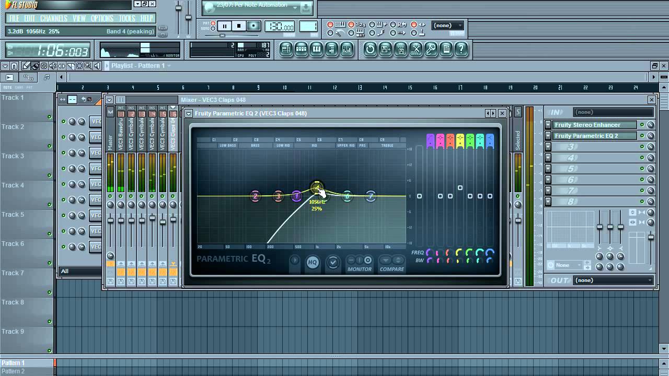Open the snap (none) dropdown in top panel
Screen dimensions: 669x376
click(x=448, y=25)
